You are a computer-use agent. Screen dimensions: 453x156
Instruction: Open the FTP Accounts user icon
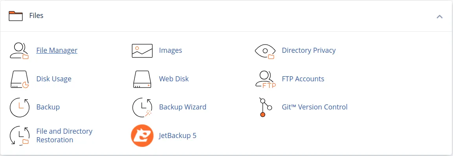click(266, 79)
